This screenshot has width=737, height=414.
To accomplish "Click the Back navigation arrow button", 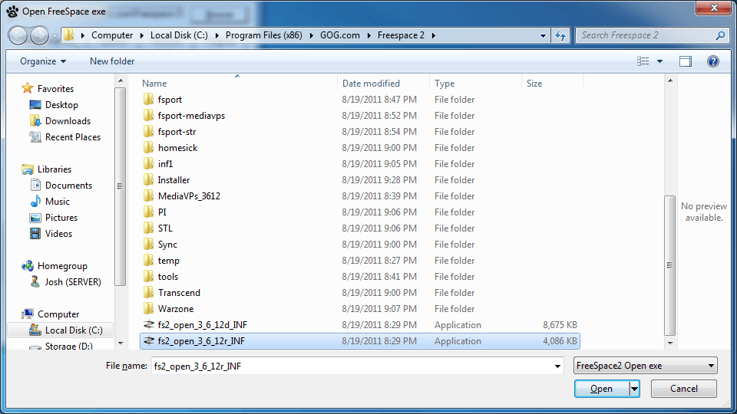I will point(18,35).
